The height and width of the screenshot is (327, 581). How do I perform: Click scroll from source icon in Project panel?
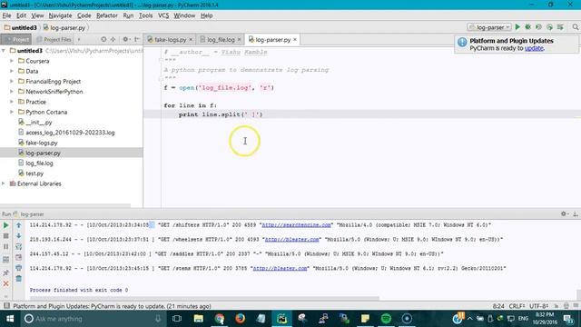click(103, 39)
